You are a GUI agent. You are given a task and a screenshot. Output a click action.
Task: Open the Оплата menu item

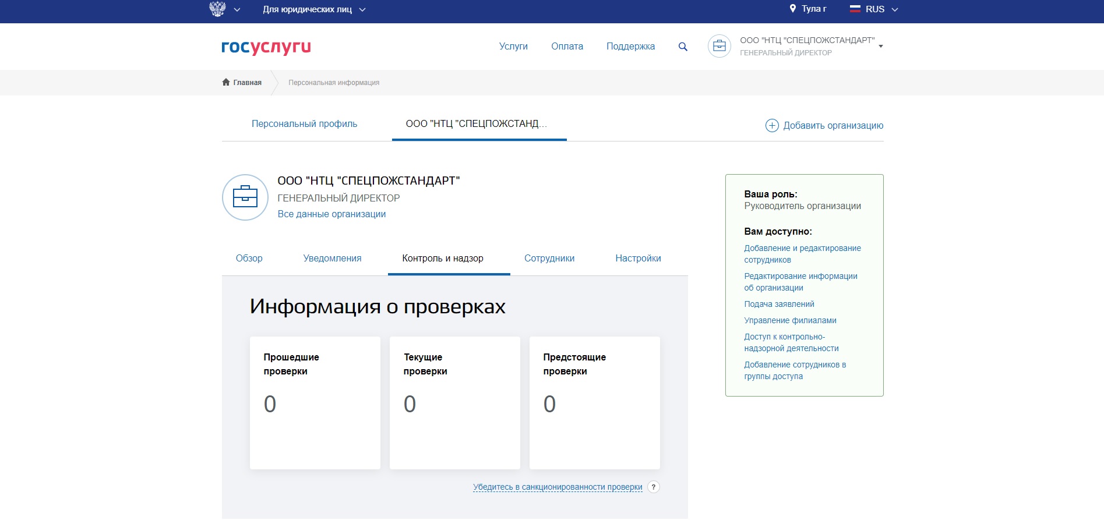(x=567, y=47)
